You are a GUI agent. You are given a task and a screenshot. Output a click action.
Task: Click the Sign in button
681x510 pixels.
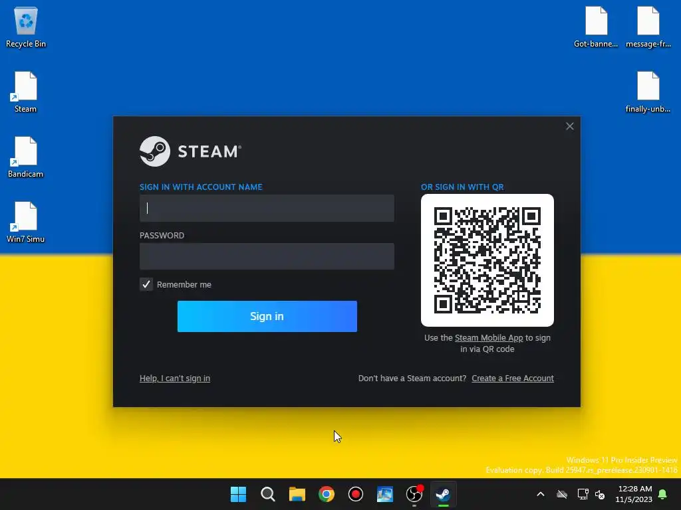[267, 316]
